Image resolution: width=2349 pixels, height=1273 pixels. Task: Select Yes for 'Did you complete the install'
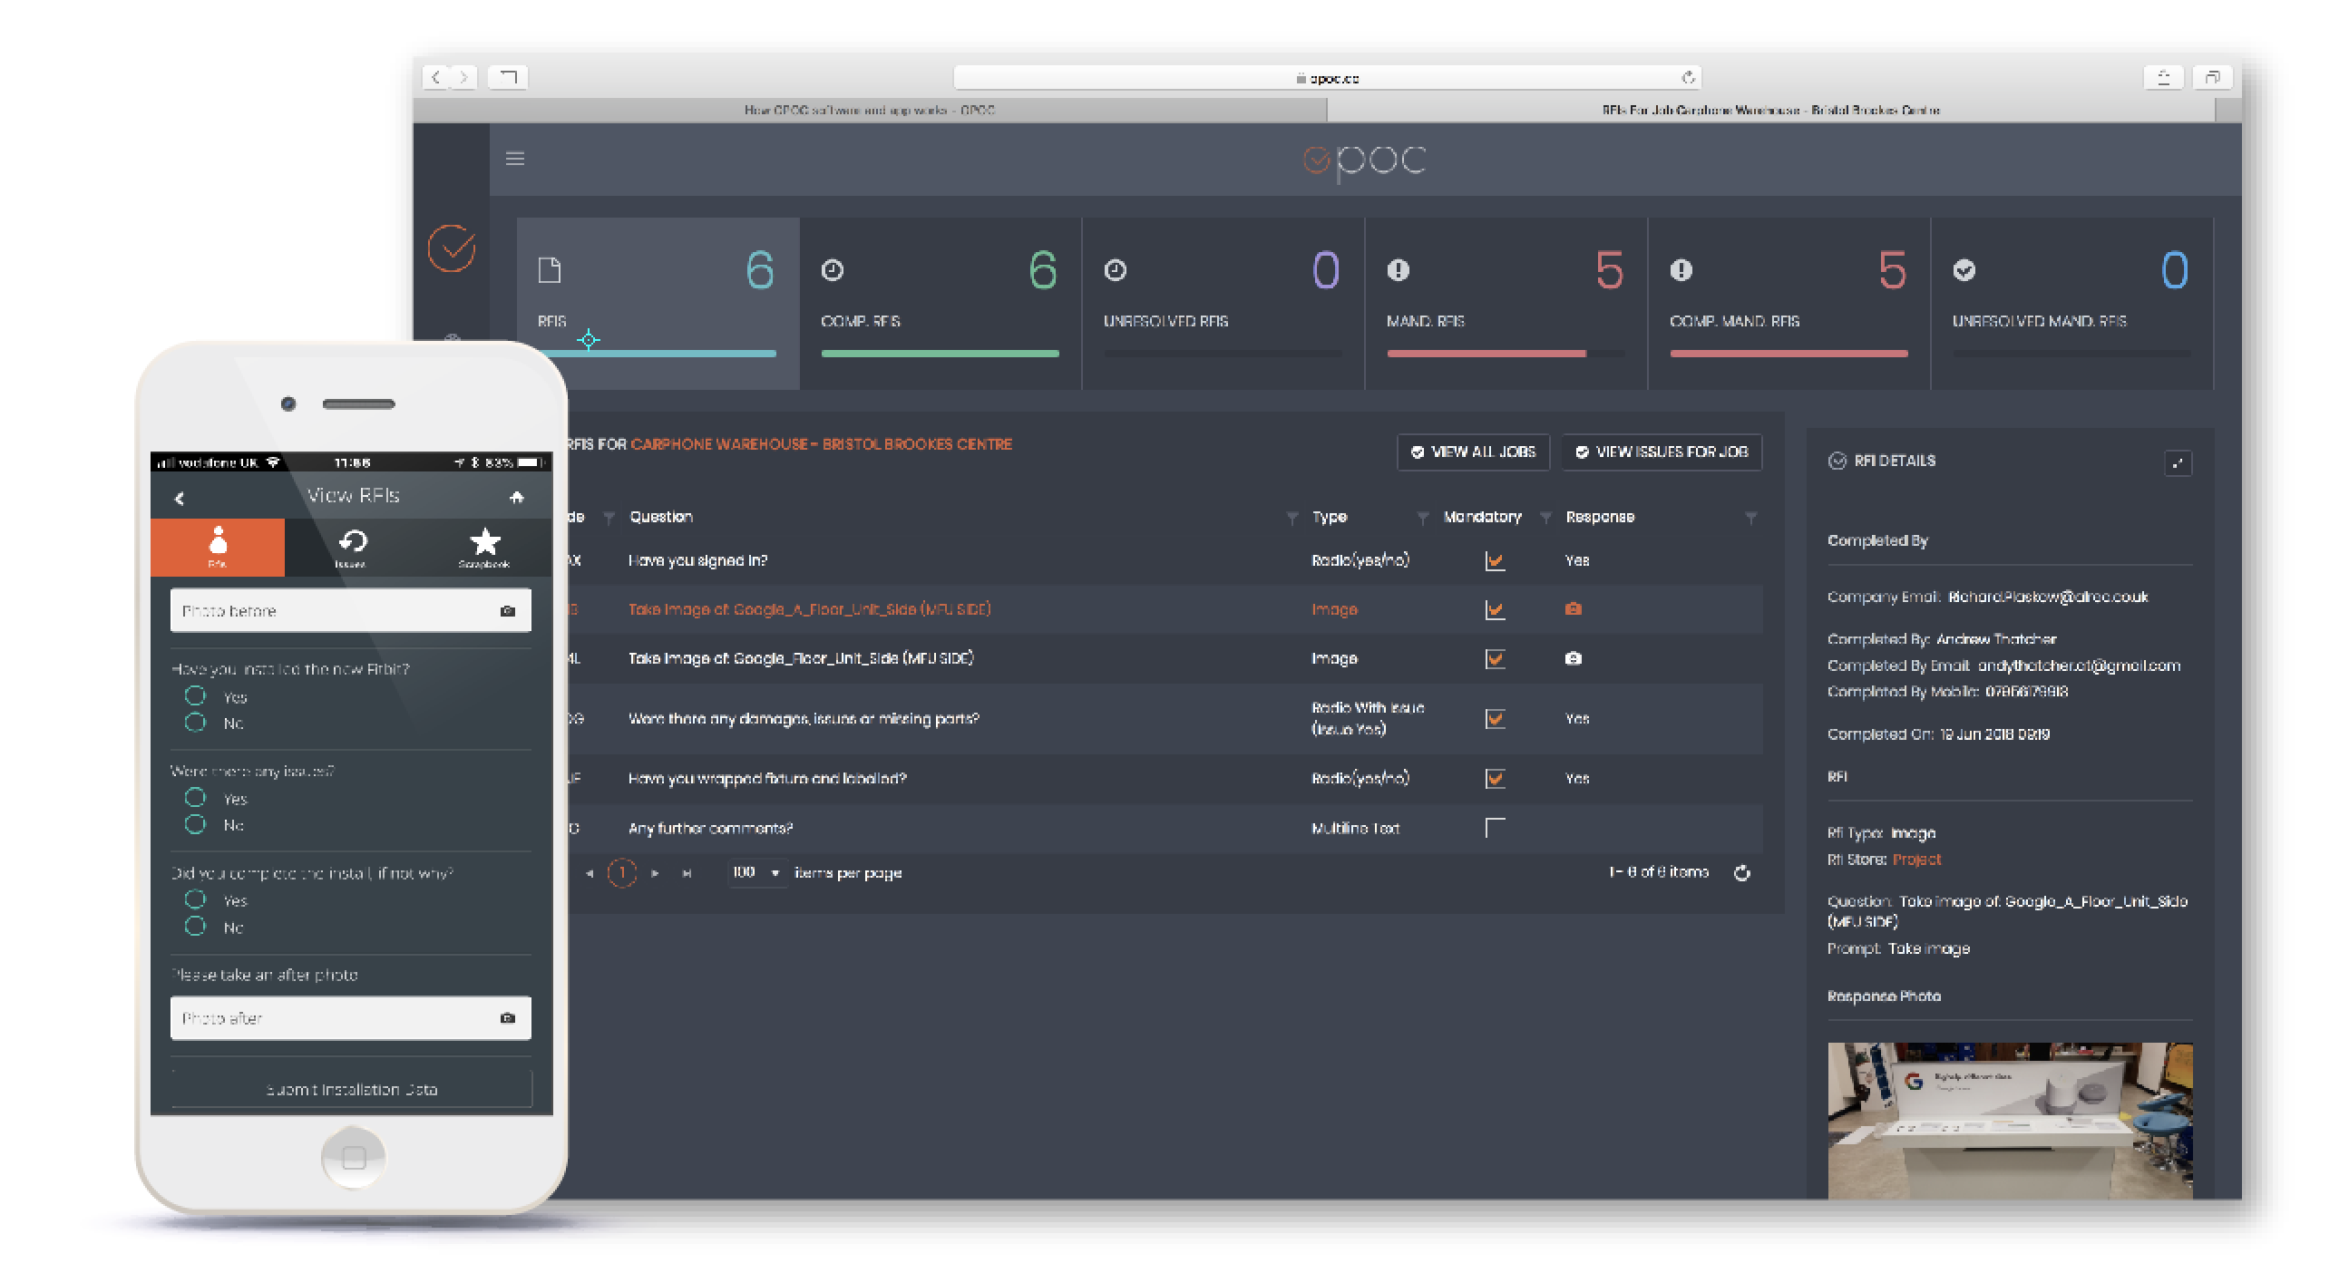pyautogui.click(x=195, y=900)
